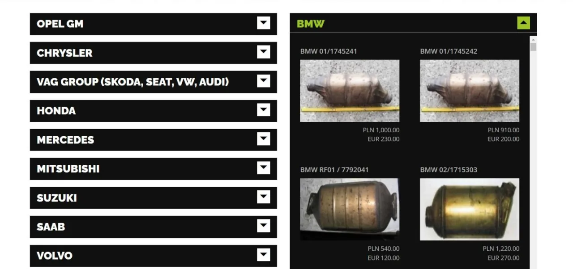Click the BMW 01/1745241 catalyst image
This screenshot has width=573, height=269.
[x=350, y=91]
